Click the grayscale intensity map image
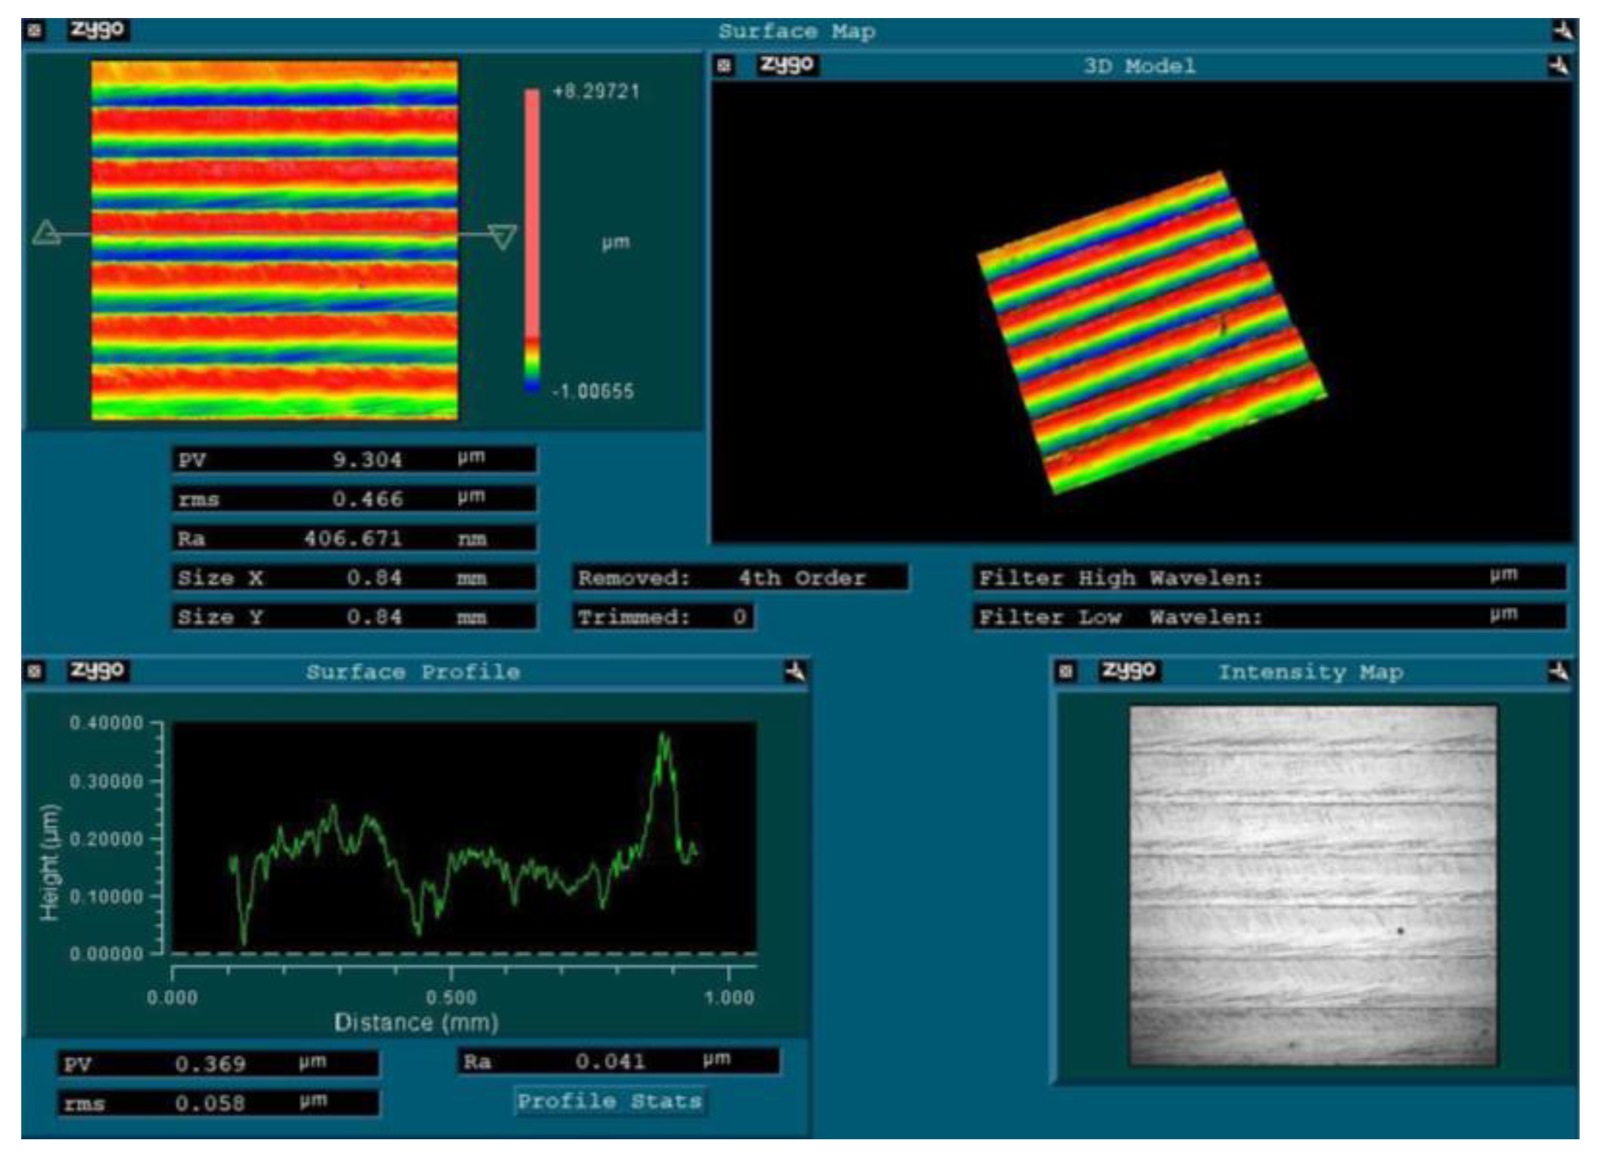This screenshot has height=1156, width=1597. (x=1313, y=886)
